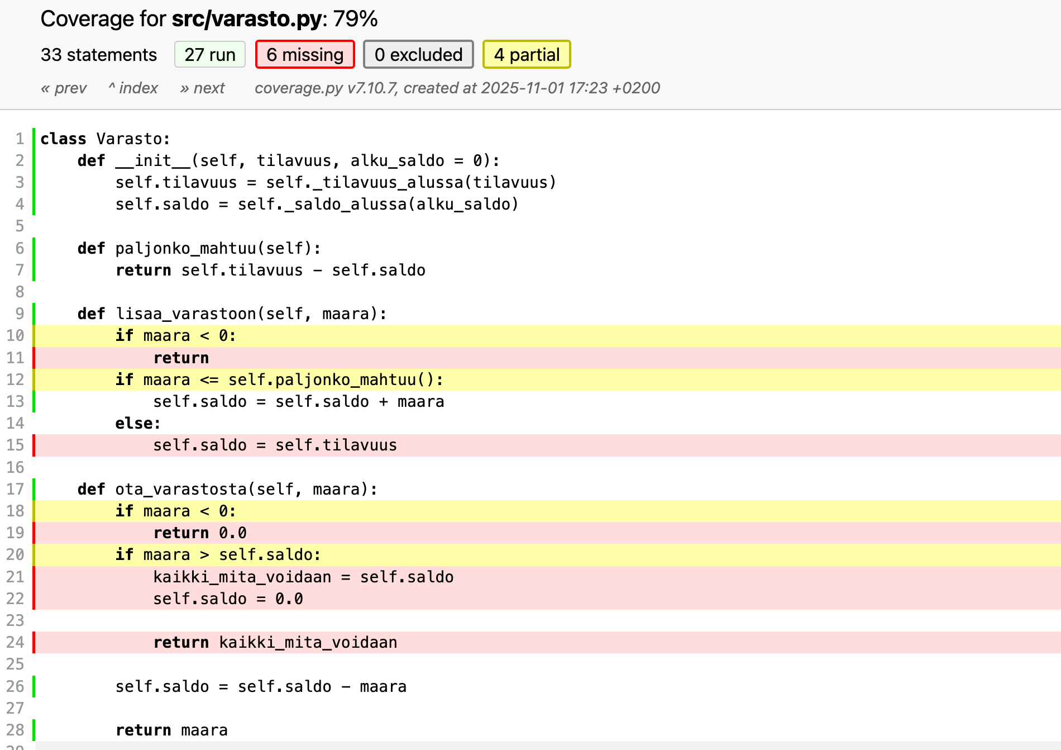Click line number 15 anchor
The height and width of the screenshot is (750, 1061).
[16, 445]
